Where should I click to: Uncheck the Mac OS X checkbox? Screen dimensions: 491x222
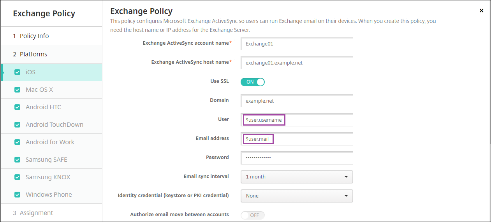point(17,90)
